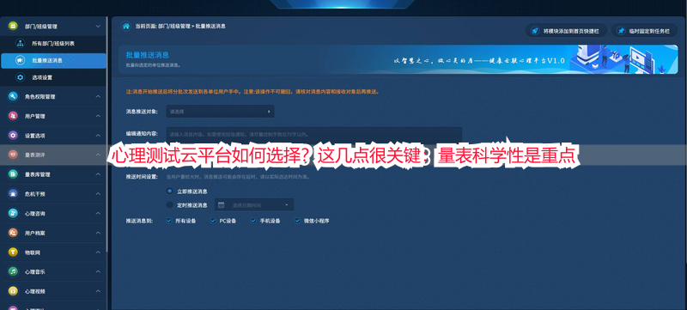Screen dimensions: 687x310
Task: Click the 危机干预 alarm icon
Action: 13,193
